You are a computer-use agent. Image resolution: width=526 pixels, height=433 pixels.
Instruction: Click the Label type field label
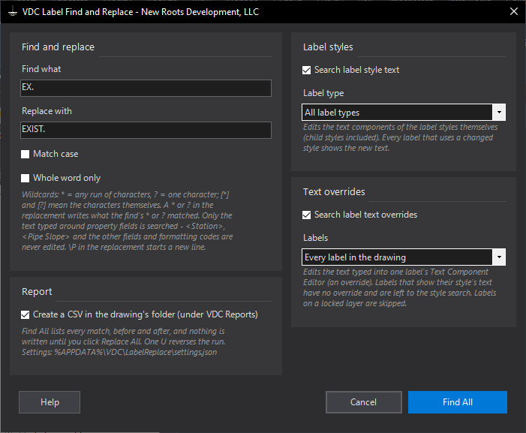click(323, 93)
